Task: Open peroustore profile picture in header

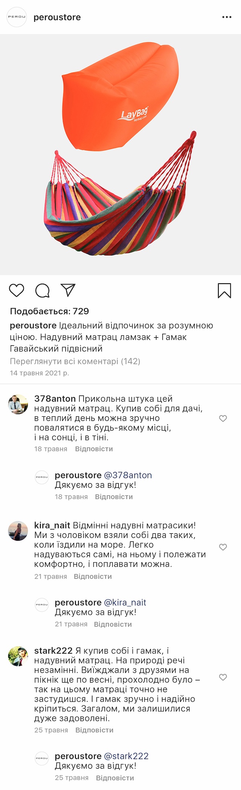Action: coord(17,17)
